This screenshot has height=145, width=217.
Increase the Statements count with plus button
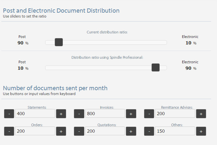click(x=61, y=114)
